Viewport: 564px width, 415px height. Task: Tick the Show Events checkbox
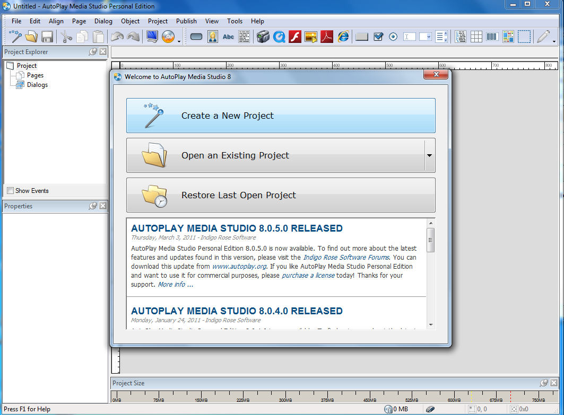11,191
